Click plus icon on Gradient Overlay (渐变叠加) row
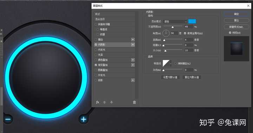 point(132,65)
